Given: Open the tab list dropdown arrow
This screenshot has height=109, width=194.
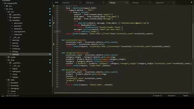Looking at the screenshot, I should pyautogui.click(x=192, y=2).
